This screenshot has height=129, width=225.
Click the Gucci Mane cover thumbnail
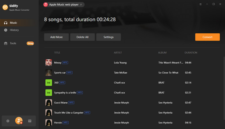coord(49,103)
